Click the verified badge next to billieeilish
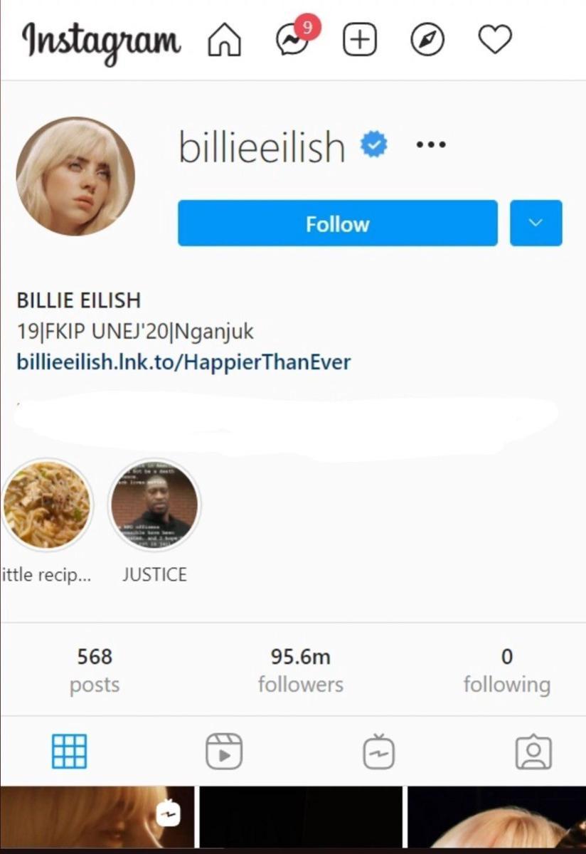 tap(374, 144)
